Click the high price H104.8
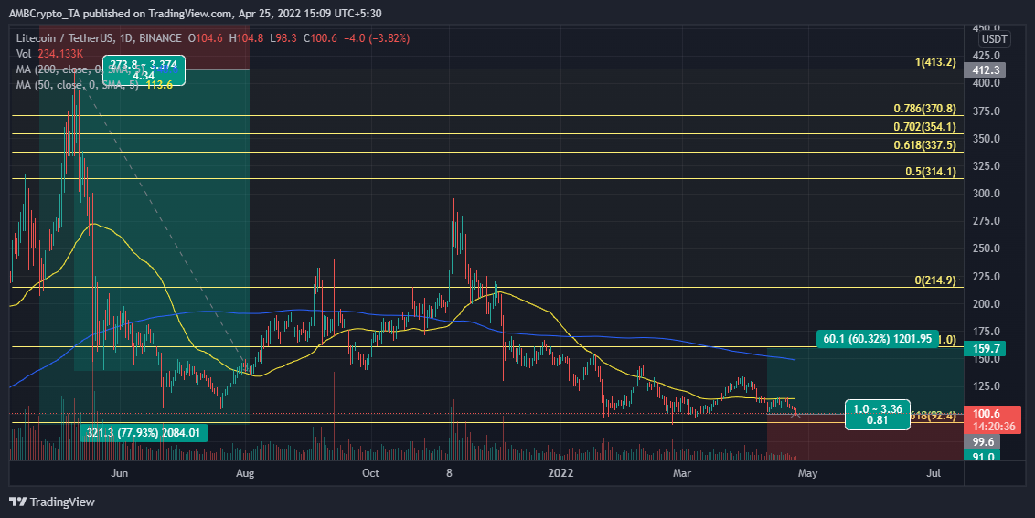Viewport: 1035px width, 518px height. point(246,38)
